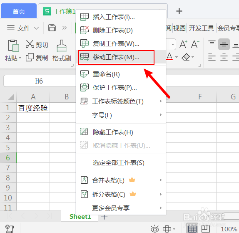Click the hamburger menu icon beside 文件
Viewport: 239px width, 233px height.
pos(11,28)
